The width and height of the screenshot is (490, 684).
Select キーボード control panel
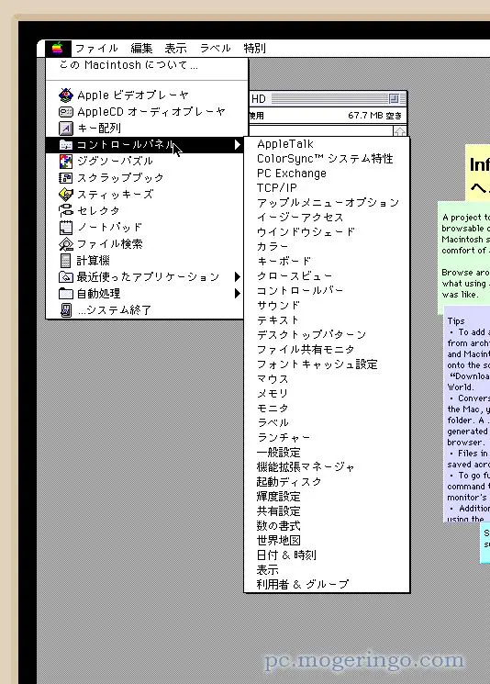(327, 262)
